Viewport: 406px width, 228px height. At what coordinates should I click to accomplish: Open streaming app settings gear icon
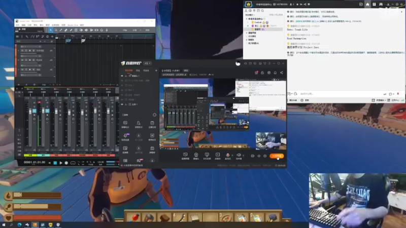click(265, 156)
